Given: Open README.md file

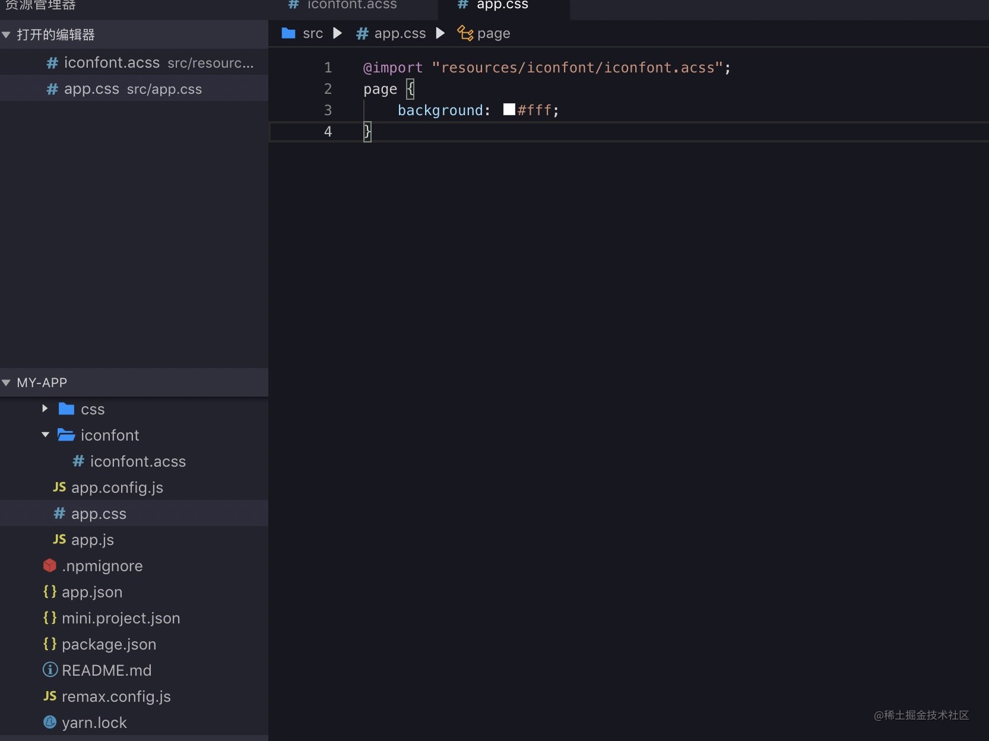Looking at the screenshot, I should point(134,670).
